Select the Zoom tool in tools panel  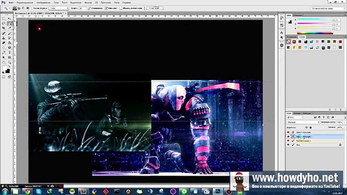pyautogui.click(x=9, y=63)
